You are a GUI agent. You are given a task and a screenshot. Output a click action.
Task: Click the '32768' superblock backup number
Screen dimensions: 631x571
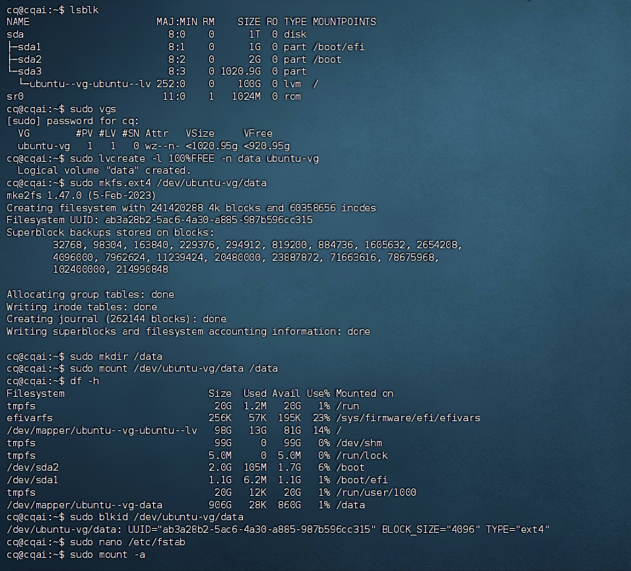[x=67, y=245]
